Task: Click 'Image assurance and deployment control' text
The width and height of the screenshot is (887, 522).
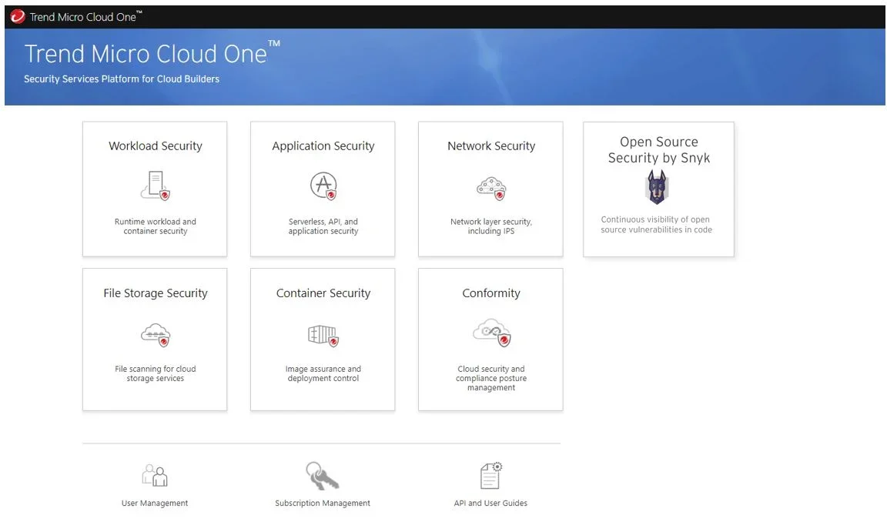Action: [x=322, y=373]
